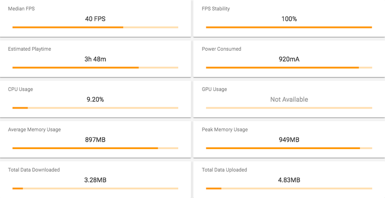
Task: Click the 9.20% CPU value
Action: tap(95, 100)
